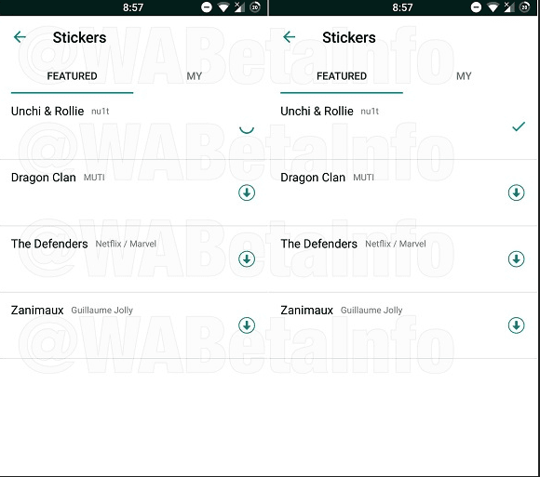Screen dimensions: 540x477
Task: Download The Defenders pack on right screen
Action: tap(516, 259)
